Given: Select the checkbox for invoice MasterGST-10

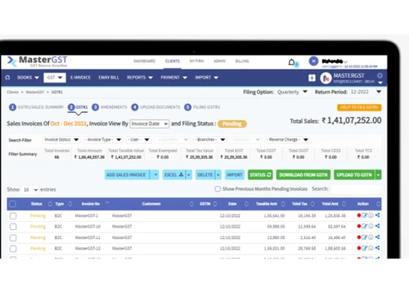Looking at the screenshot, I should click(13, 227).
